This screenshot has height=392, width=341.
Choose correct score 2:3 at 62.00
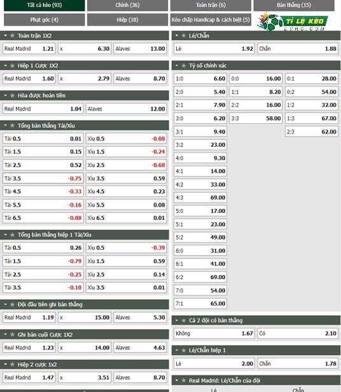312,132
